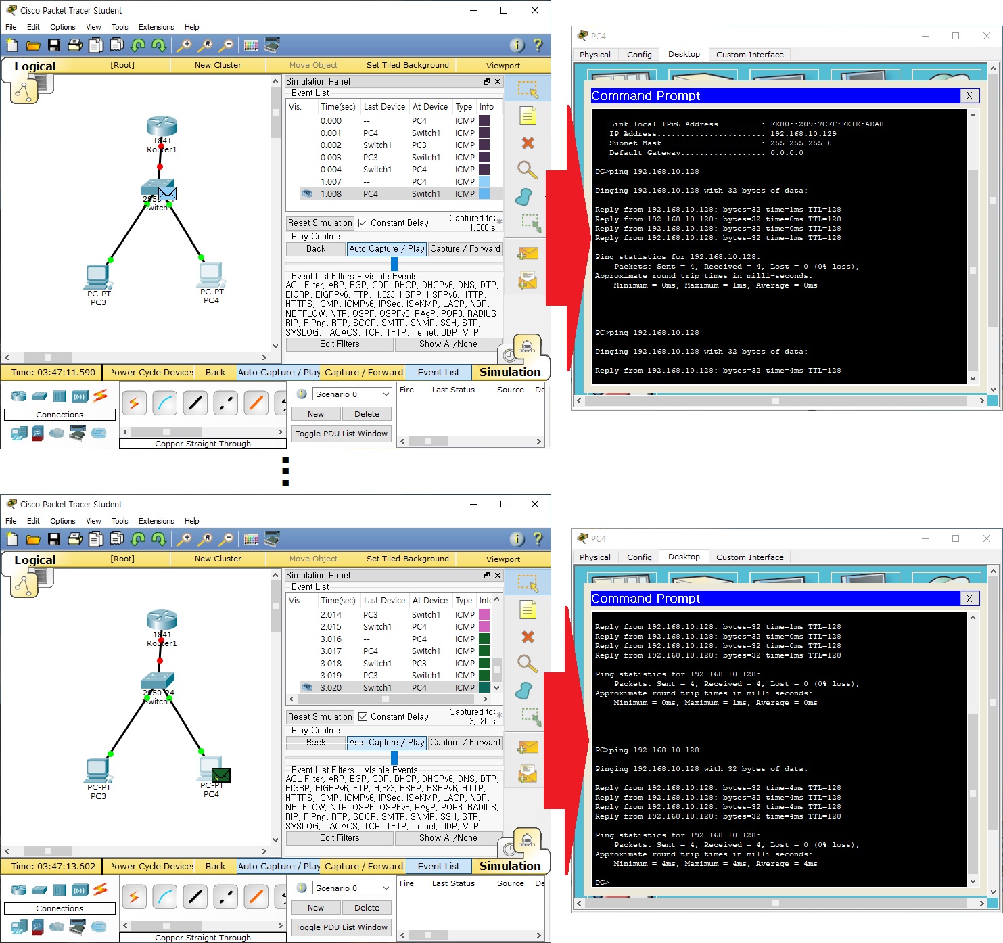Close Command Prompt with X in upper PC4 window
The height and width of the screenshot is (943, 1003).
point(969,96)
